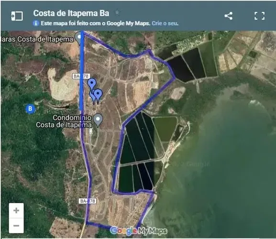Select the Condomínio Costa de Itapema pin
The height and width of the screenshot is (239, 276).
pyautogui.click(x=98, y=120)
